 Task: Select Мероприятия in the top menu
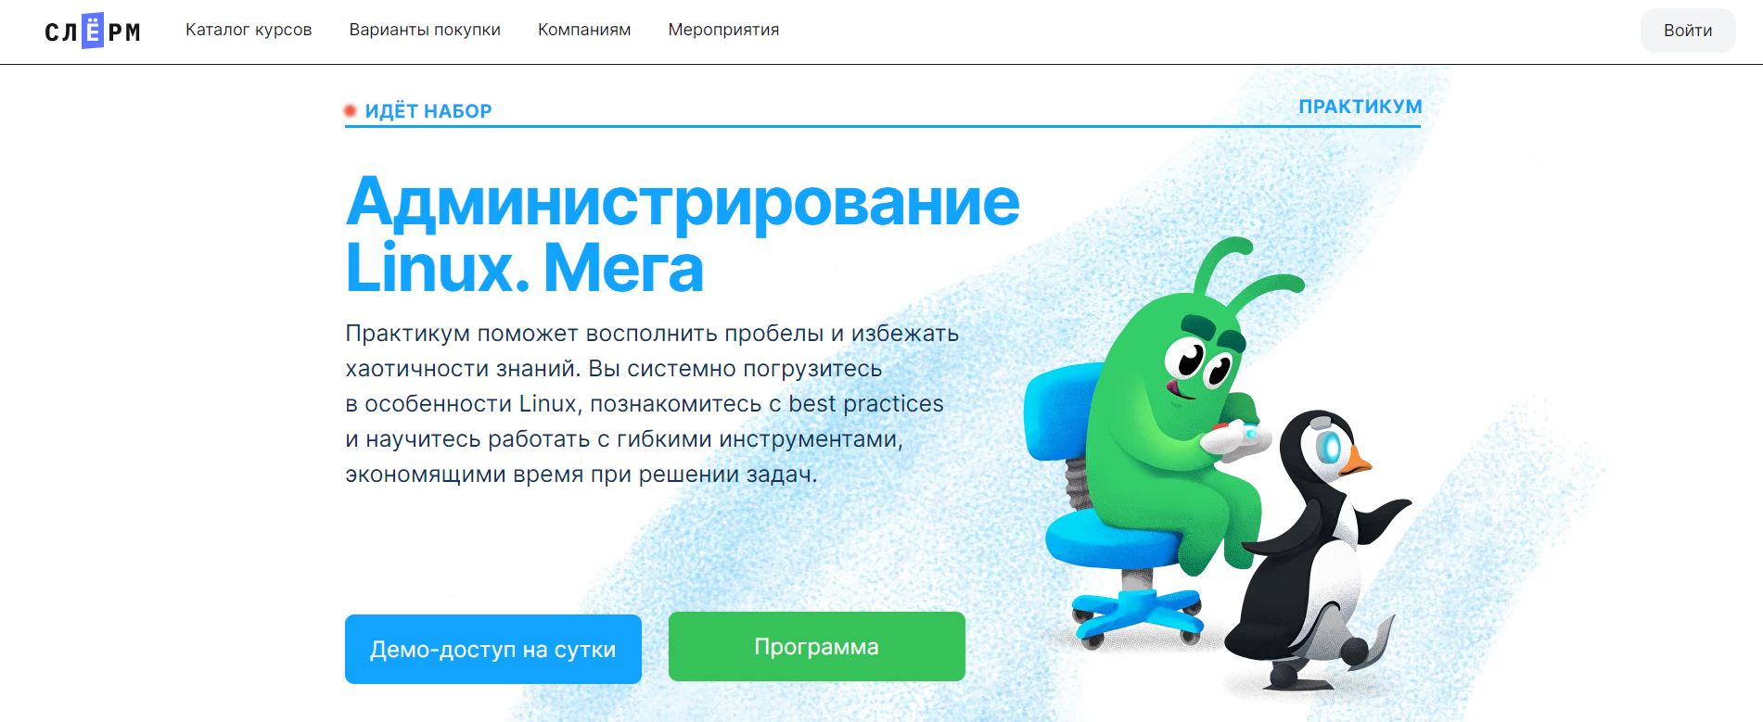[x=723, y=30]
